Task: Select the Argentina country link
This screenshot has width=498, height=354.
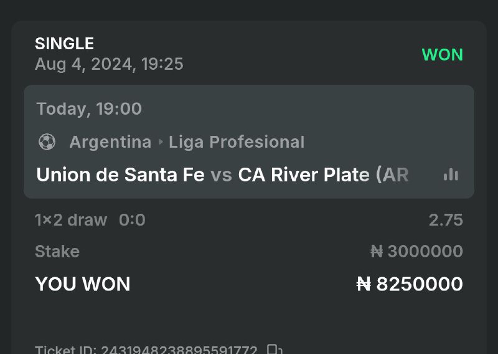Action: tap(110, 143)
